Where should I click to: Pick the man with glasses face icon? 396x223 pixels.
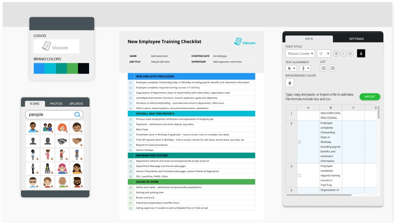[x=33, y=182]
